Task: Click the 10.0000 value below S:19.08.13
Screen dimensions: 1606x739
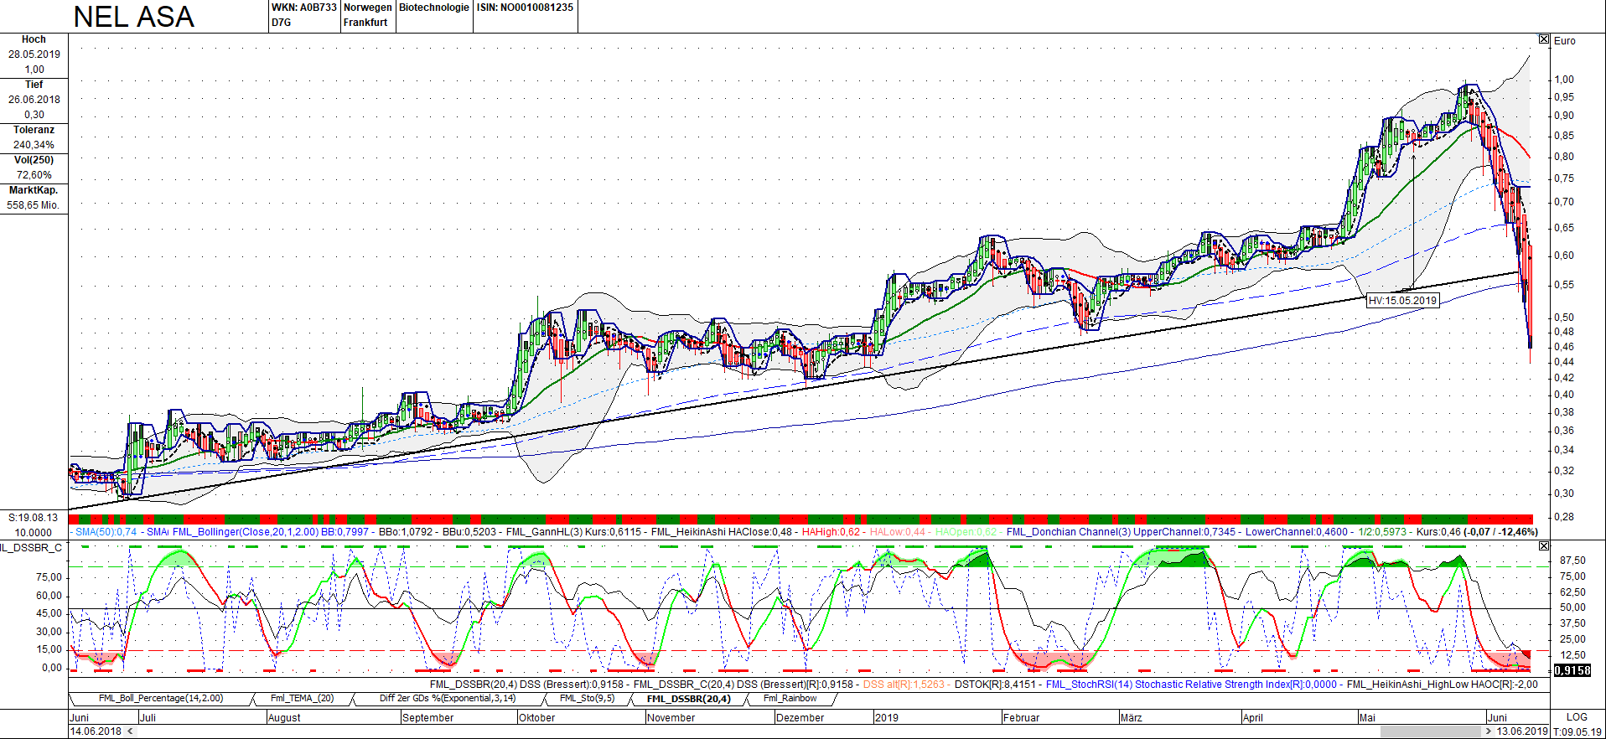Action: 34,533
